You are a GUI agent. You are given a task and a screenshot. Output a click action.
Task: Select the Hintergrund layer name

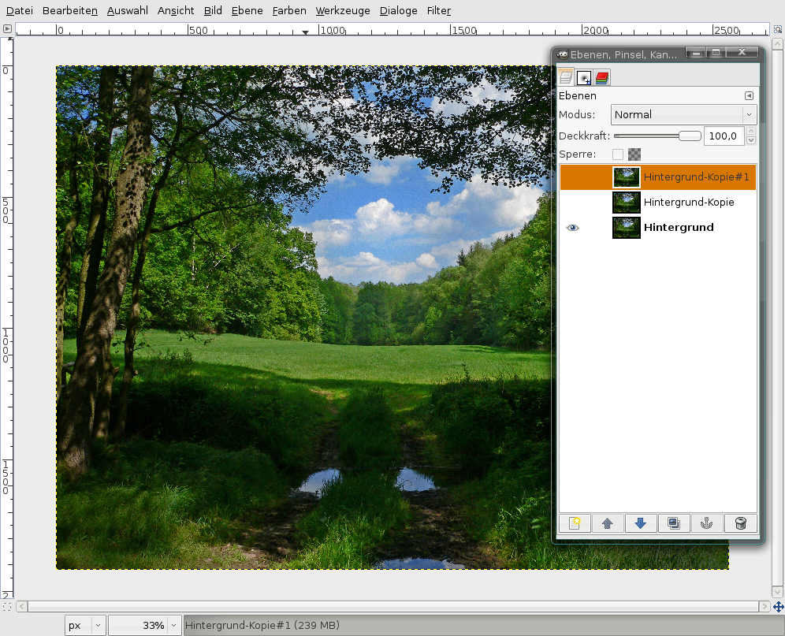[679, 227]
